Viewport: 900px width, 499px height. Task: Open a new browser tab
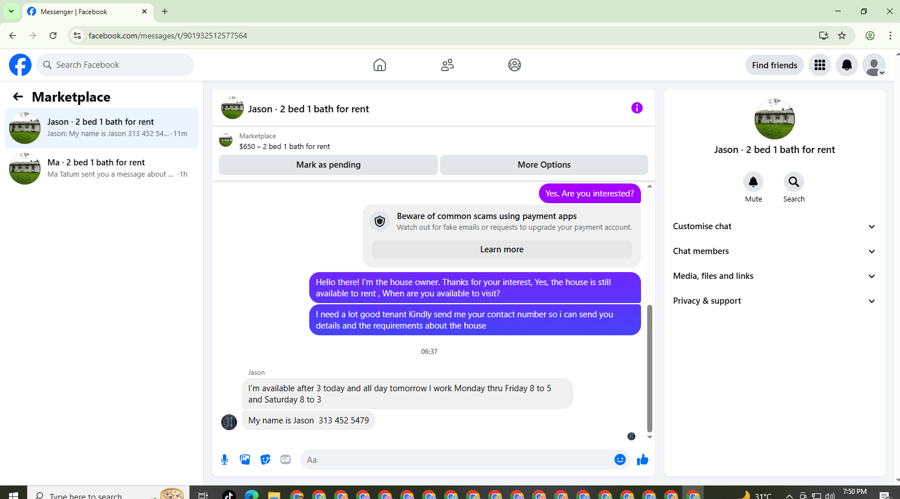165,11
